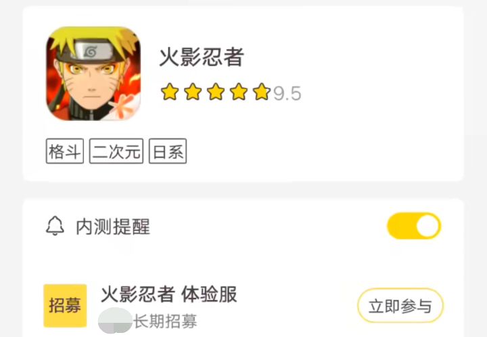Select the 格斗 tag
The image size is (487, 337).
tap(65, 151)
